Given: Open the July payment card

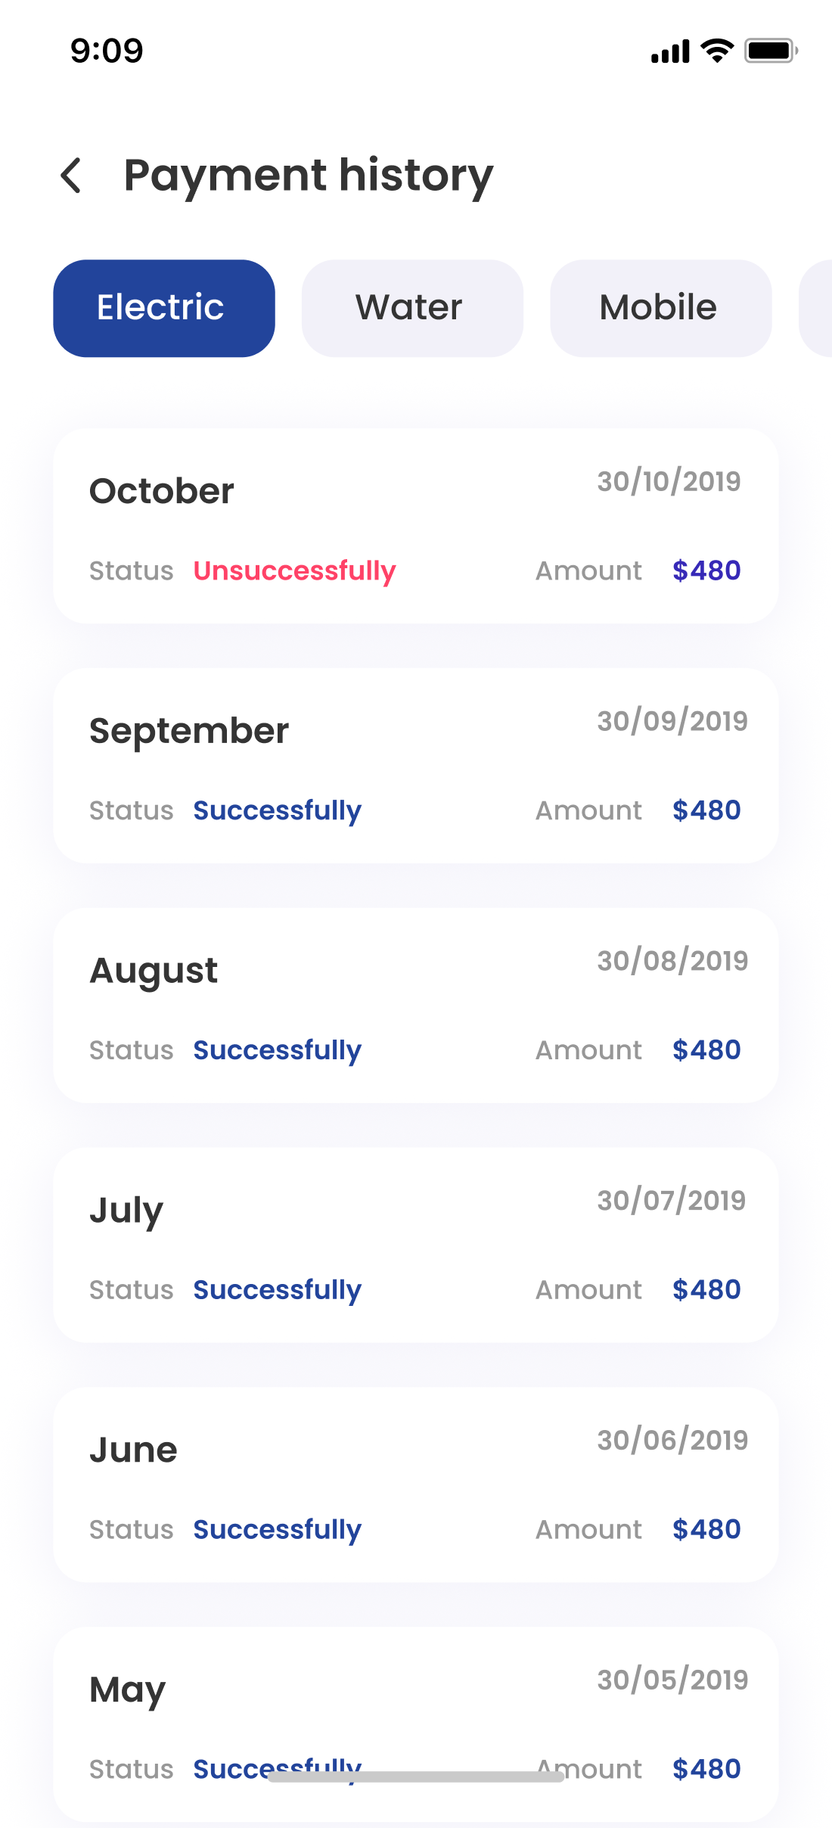Looking at the screenshot, I should 415,1245.
